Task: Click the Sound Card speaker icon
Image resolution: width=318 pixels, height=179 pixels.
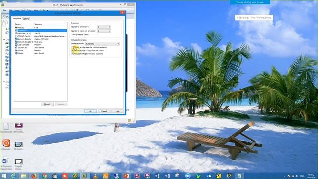Action: [16, 48]
